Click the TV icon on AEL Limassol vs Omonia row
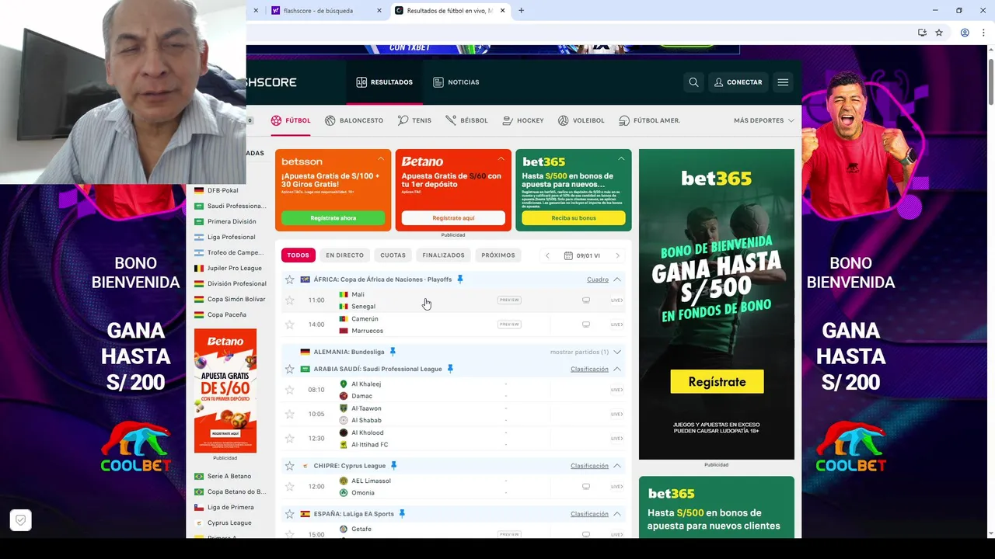The width and height of the screenshot is (995, 559). (x=586, y=487)
